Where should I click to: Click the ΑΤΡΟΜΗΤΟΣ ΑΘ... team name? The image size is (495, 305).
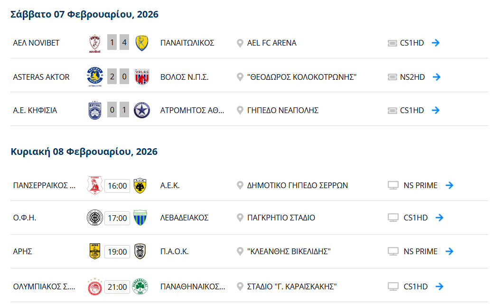click(x=192, y=110)
